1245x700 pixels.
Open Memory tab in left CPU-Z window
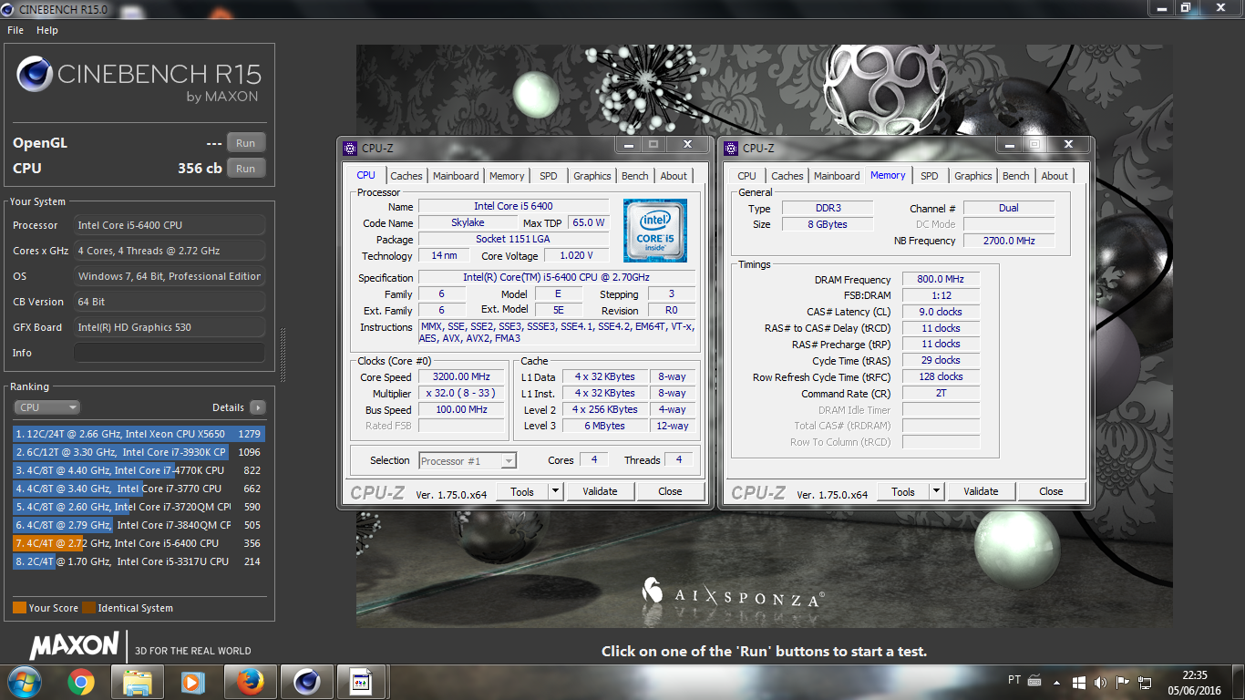(507, 176)
